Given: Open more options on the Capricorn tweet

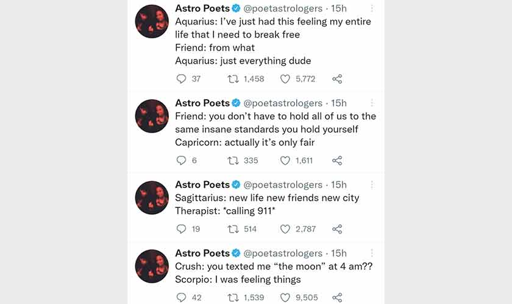Looking at the screenshot, I should tap(372, 103).
